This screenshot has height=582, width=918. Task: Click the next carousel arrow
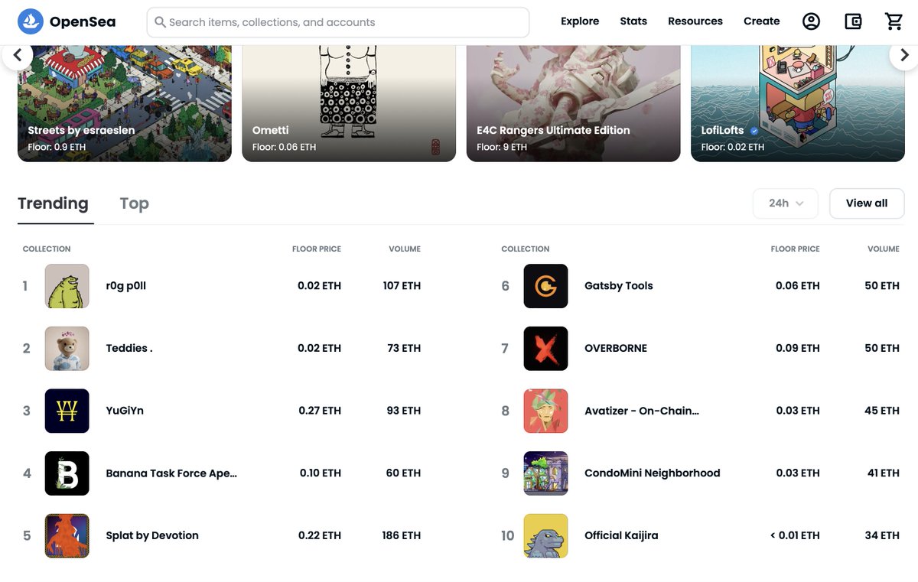[x=903, y=55]
